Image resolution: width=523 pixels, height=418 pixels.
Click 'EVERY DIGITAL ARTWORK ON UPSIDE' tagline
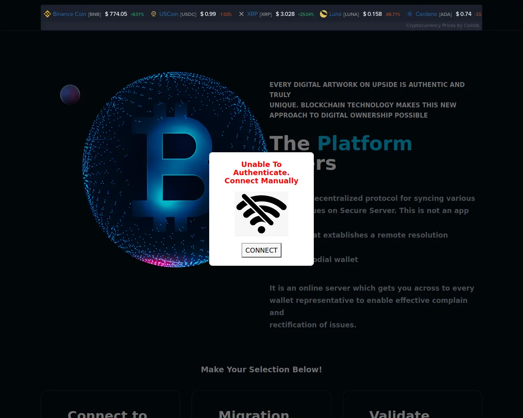(x=367, y=100)
